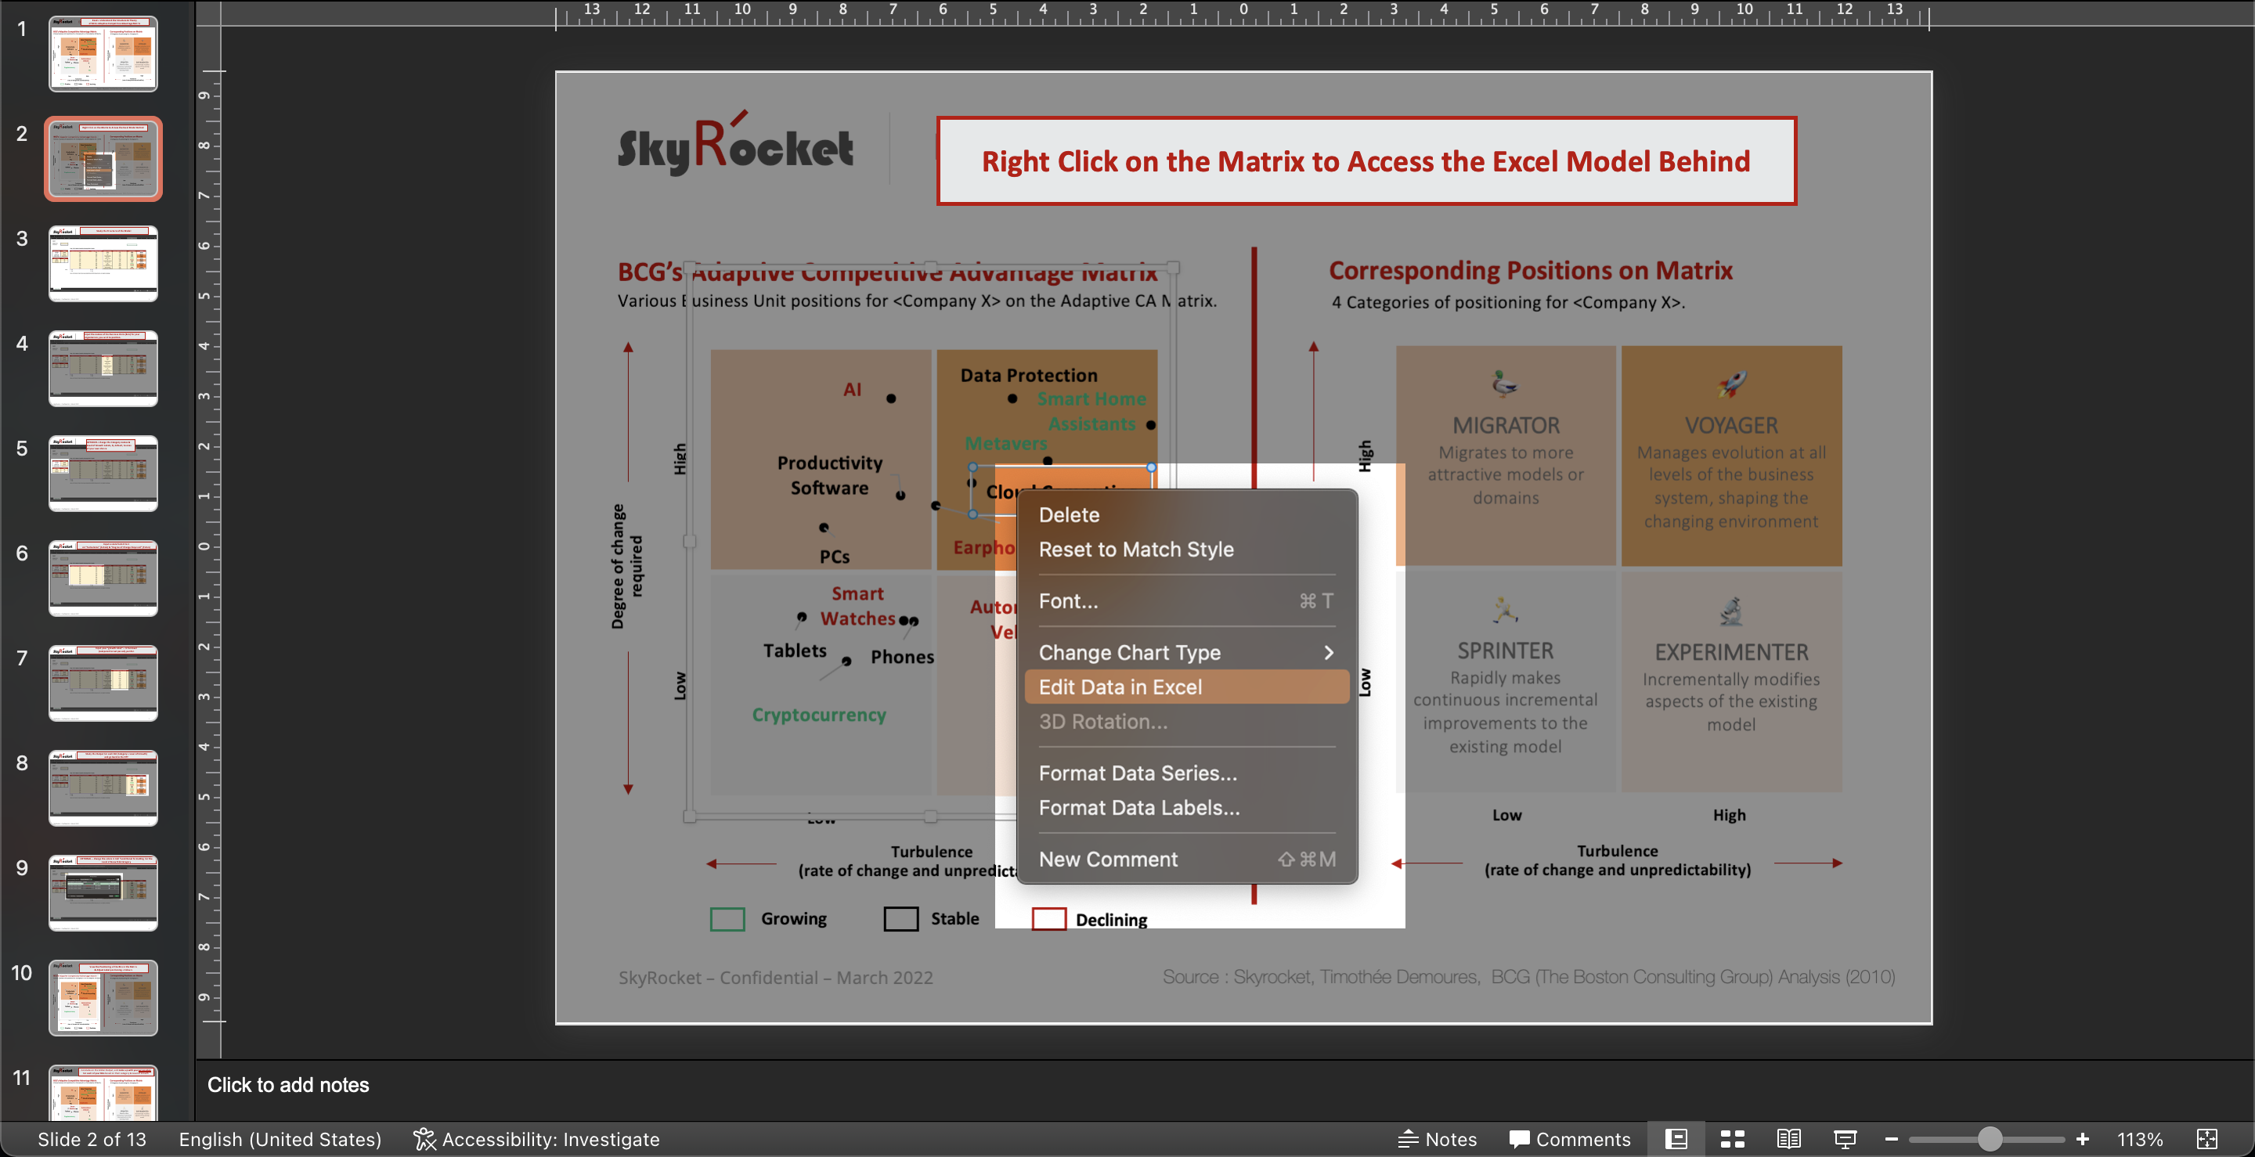Click the Phones data label
2255x1157 pixels.
tap(902, 657)
